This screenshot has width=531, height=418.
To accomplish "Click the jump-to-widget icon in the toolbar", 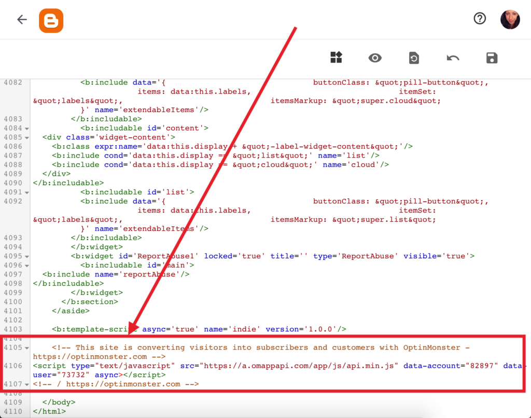I will pos(336,58).
